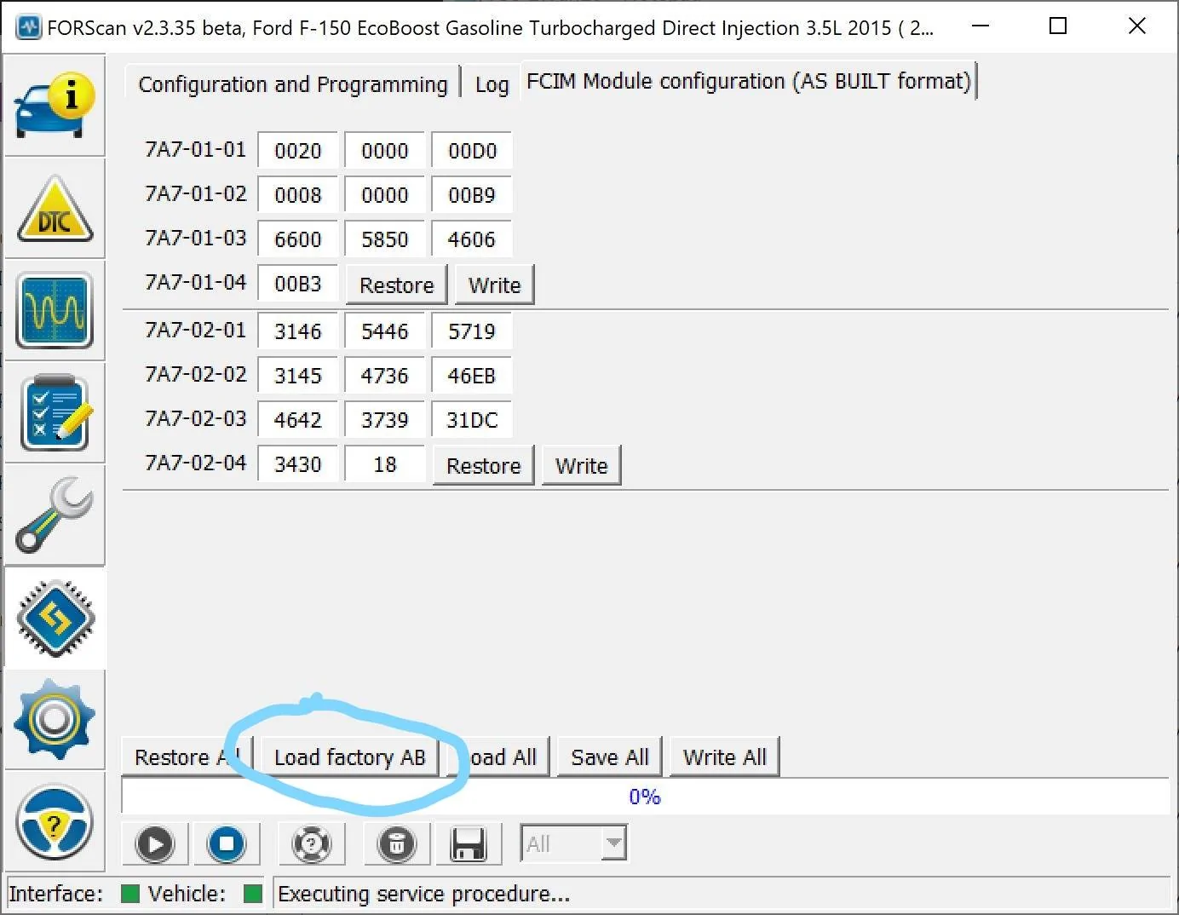Edit the 7A7-01-03 field showing 4606

(x=472, y=239)
